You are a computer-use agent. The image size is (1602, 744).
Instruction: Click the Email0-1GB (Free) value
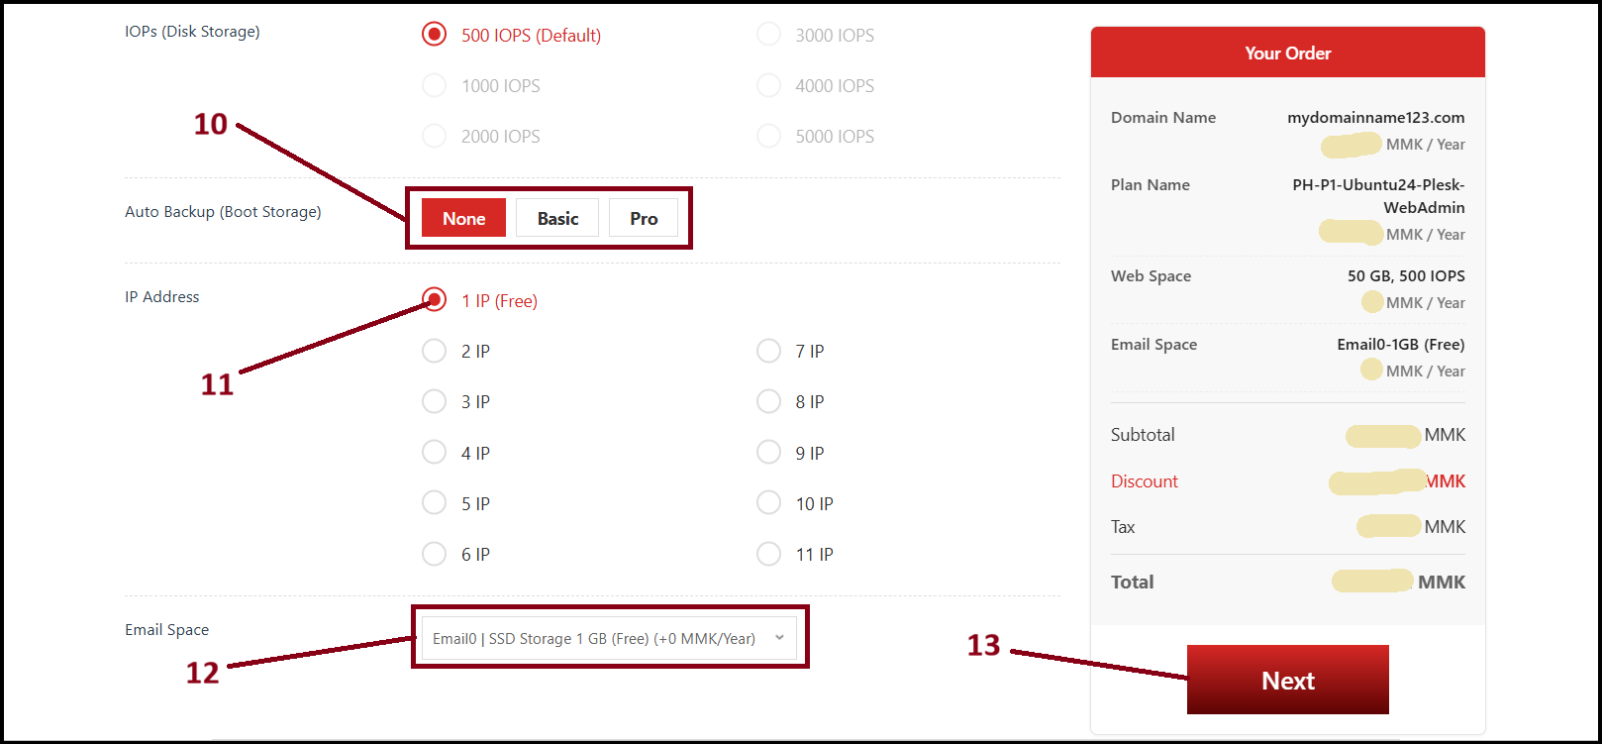(1400, 344)
